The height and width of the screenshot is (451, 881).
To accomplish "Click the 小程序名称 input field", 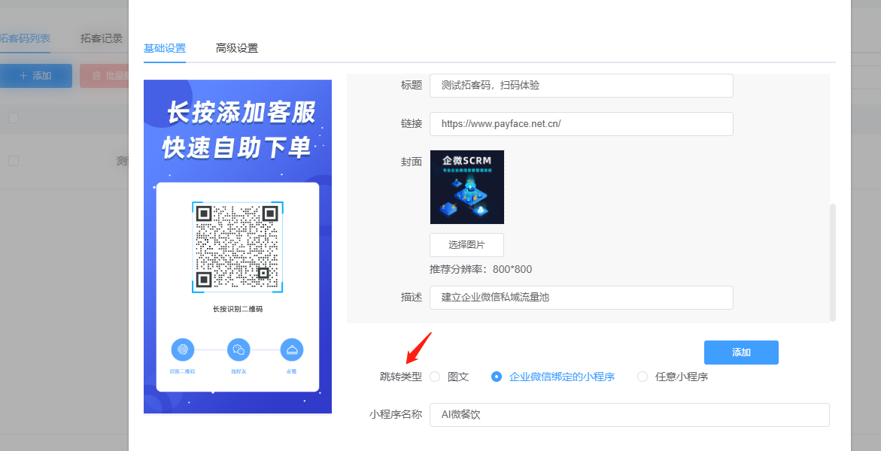I will (629, 415).
